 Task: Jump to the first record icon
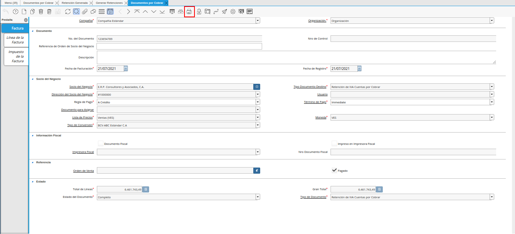coord(137,12)
